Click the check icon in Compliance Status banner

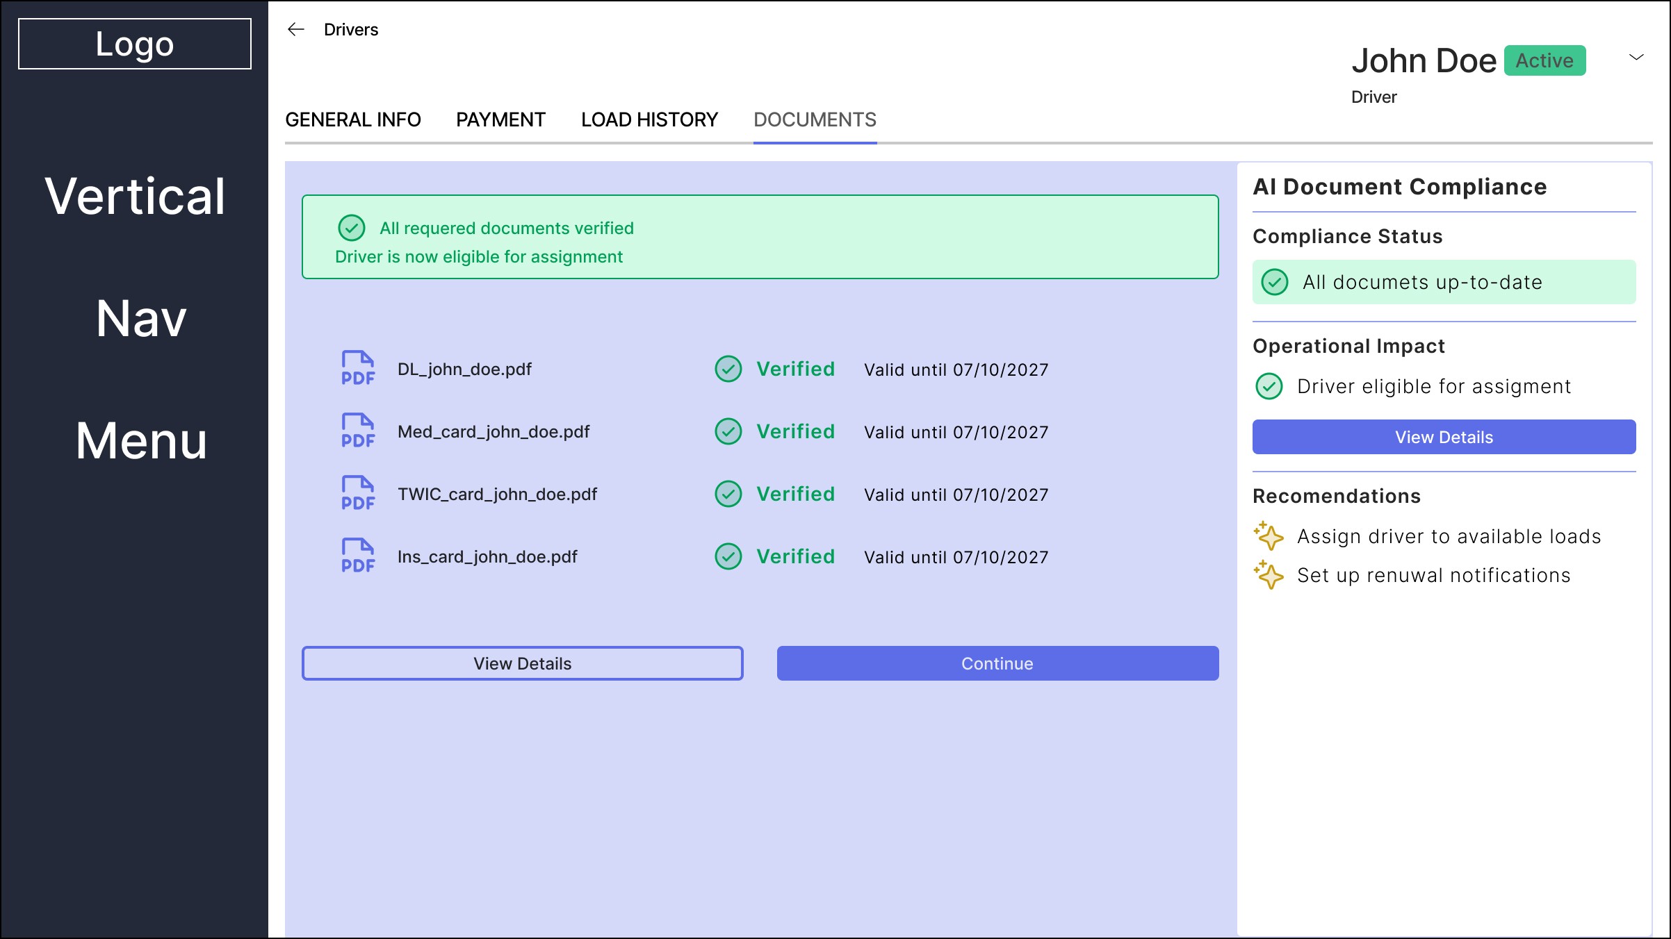[x=1275, y=282]
